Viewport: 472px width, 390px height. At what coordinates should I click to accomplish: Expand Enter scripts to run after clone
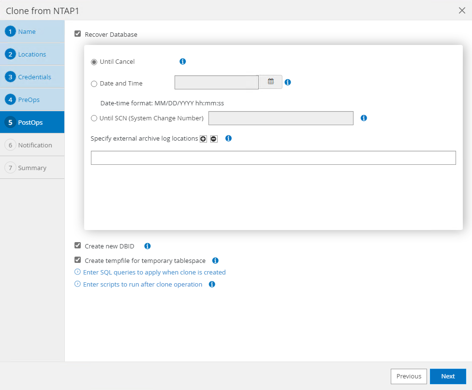coord(142,284)
